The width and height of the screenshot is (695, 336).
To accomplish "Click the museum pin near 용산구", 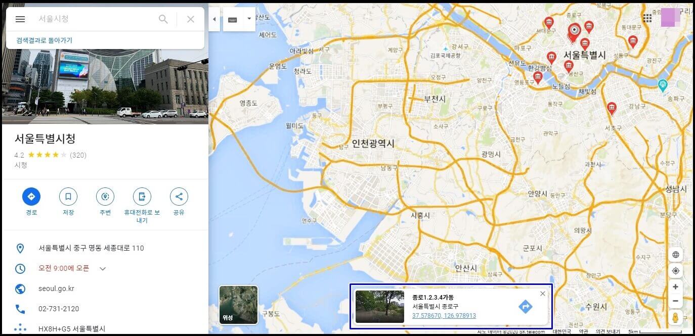I will pyautogui.click(x=569, y=66).
